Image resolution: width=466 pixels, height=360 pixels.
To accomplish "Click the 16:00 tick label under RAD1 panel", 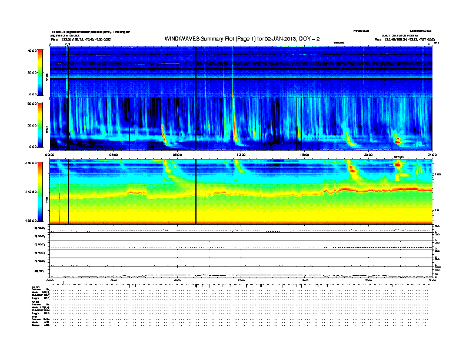I will [x=305, y=155].
